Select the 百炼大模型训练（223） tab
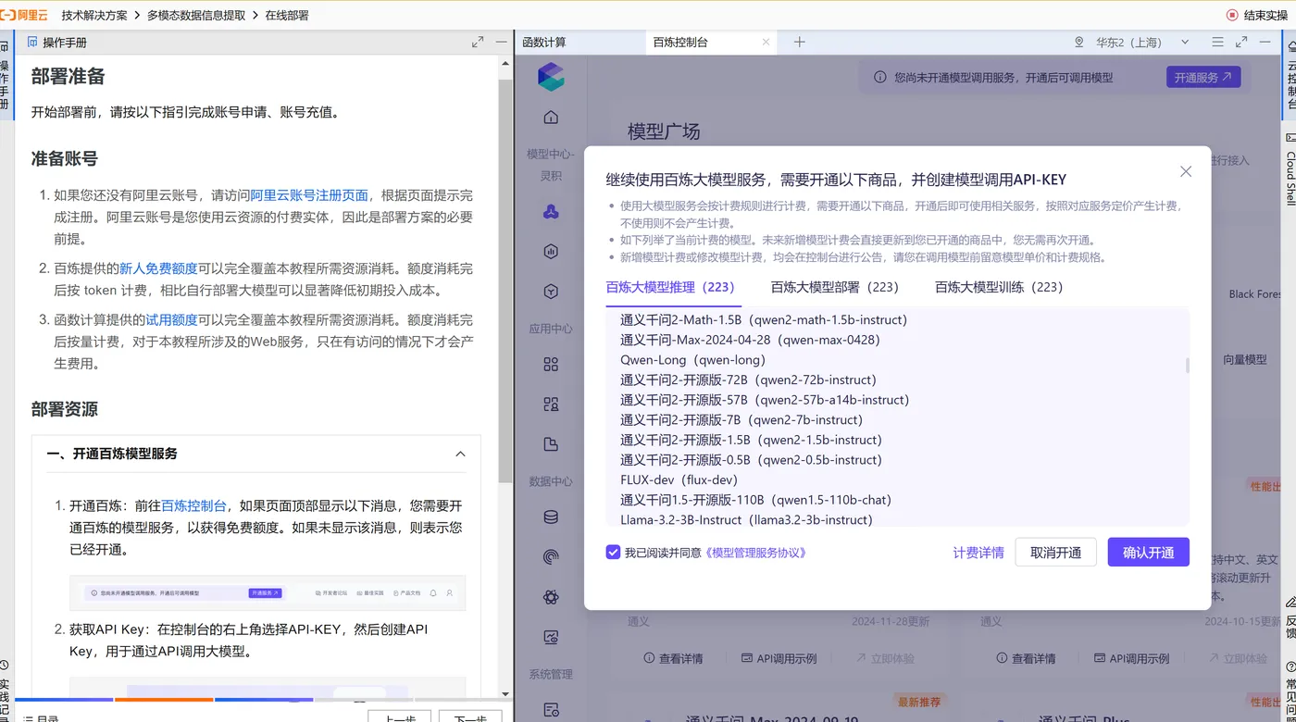This screenshot has height=722, width=1296. pos(1002,287)
